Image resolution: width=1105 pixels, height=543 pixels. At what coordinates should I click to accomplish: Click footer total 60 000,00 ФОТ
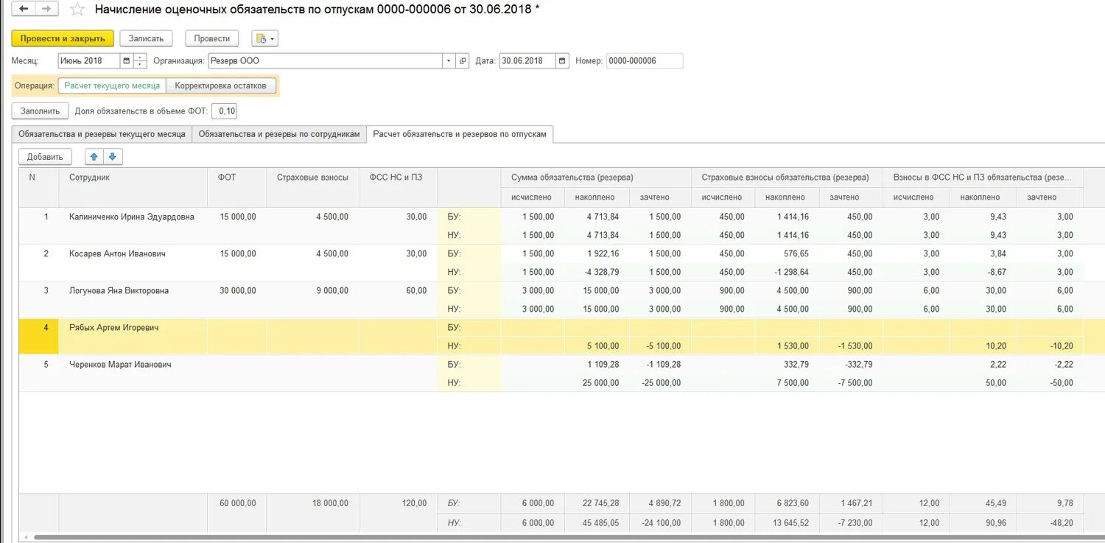tap(236, 503)
